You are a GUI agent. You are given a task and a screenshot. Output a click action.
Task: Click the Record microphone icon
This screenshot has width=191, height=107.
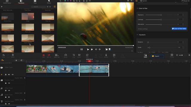(106, 55)
